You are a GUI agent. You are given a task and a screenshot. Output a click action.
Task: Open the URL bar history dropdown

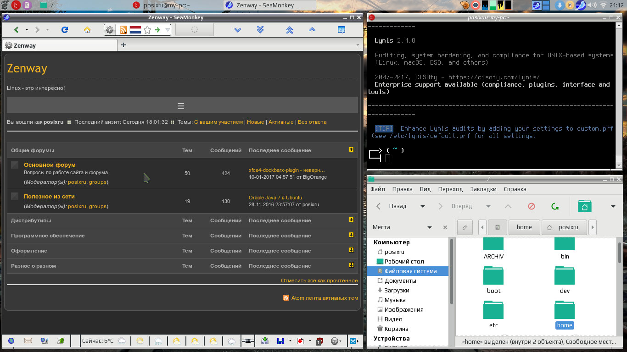tap(168, 30)
